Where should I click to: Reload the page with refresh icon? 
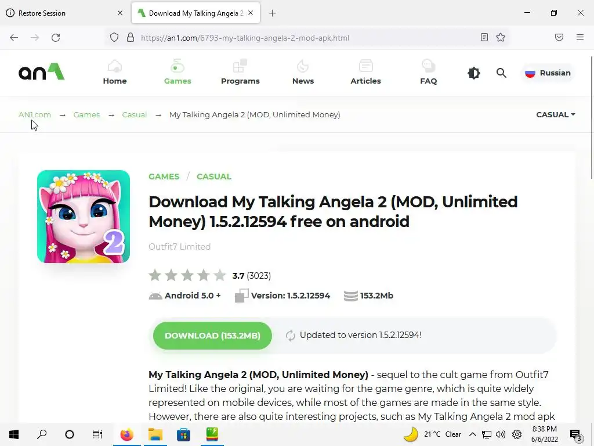pos(56,38)
